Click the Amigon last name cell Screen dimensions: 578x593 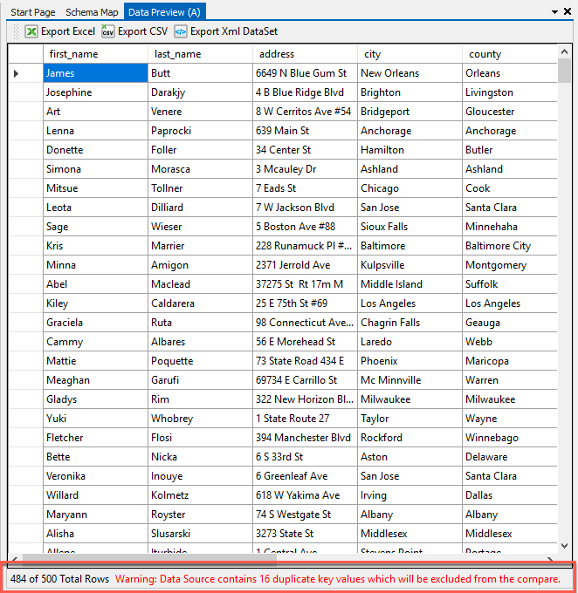[x=200, y=265]
